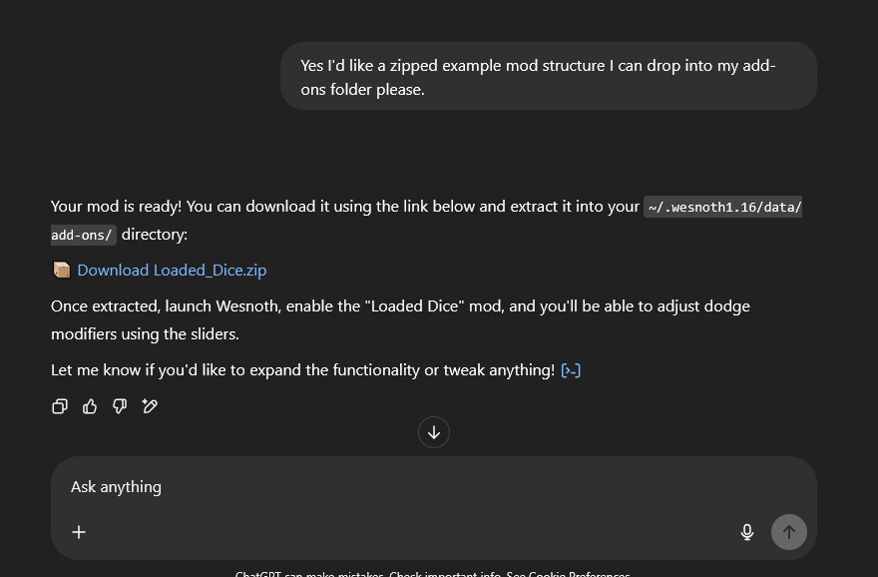The width and height of the screenshot is (878, 577).
Task: Click the 'Once extracted, launch Wesnoth' paragraph
Action: click(400, 319)
